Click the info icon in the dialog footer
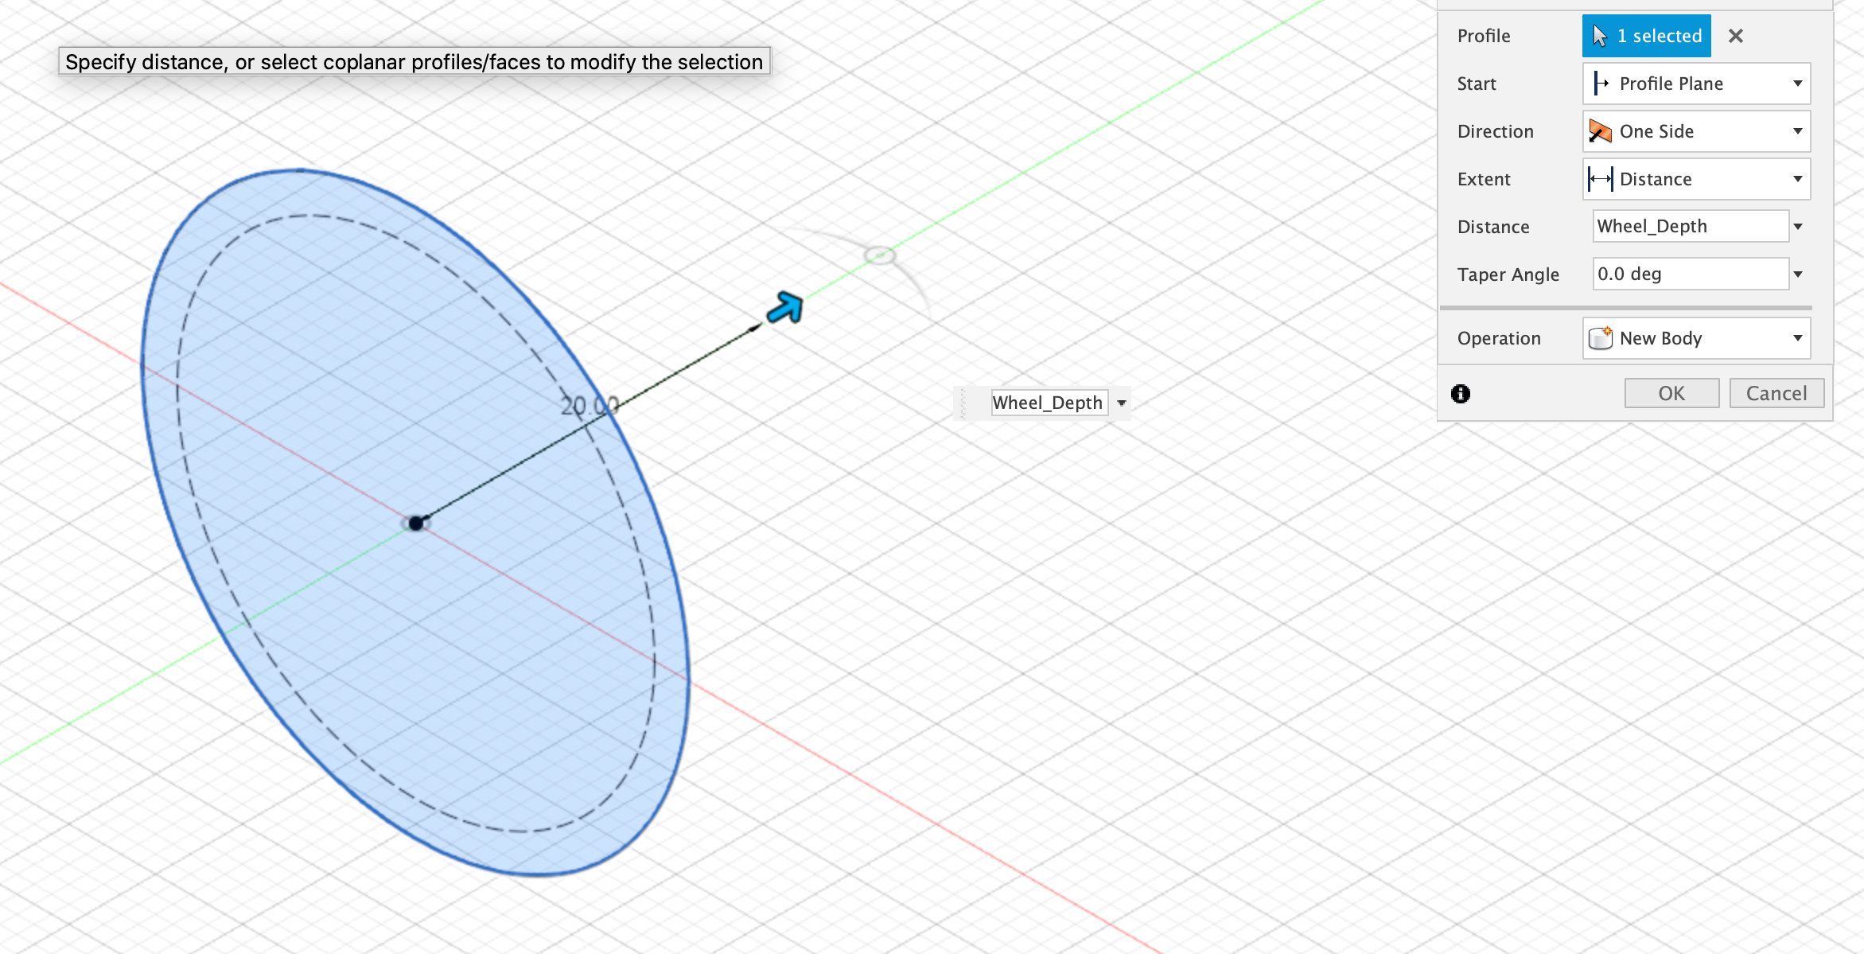The height and width of the screenshot is (954, 1864). (x=1461, y=393)
